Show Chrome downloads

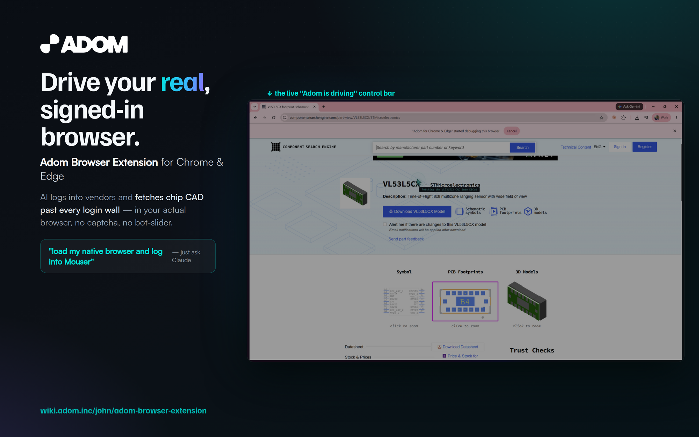point(637,117)
